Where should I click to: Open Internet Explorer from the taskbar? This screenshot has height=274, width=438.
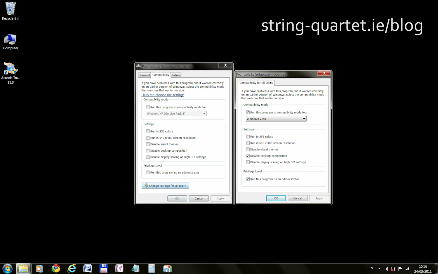pos(72,268)
